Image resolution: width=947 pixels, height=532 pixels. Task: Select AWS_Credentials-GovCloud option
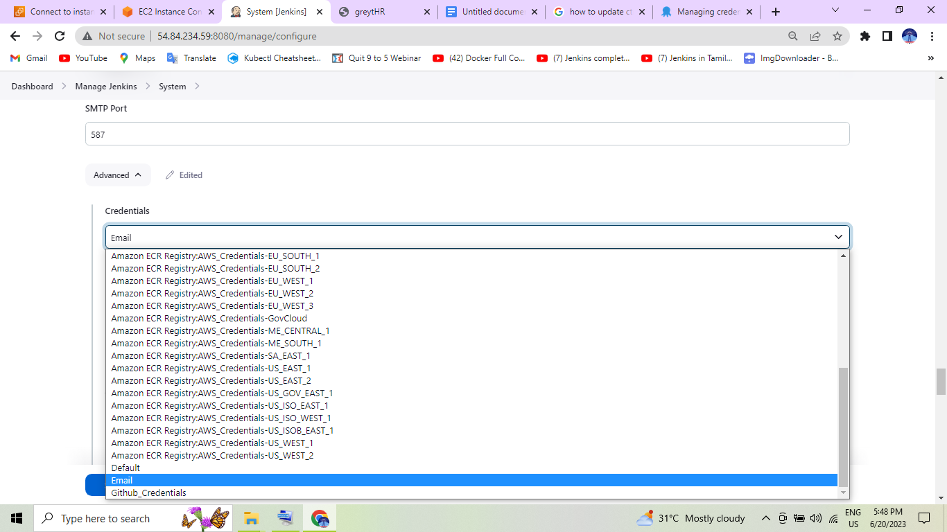pos(471,319)
